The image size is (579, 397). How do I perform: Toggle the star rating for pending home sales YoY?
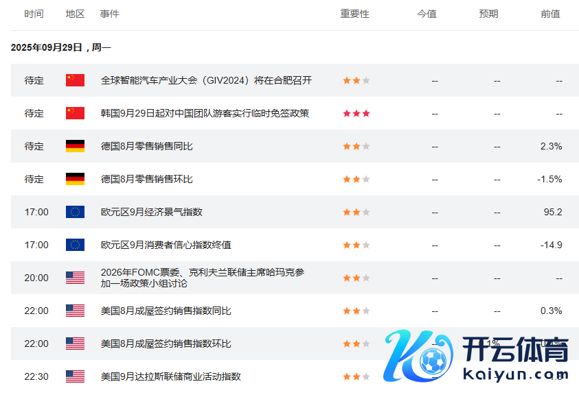click(x=355, y=311)
